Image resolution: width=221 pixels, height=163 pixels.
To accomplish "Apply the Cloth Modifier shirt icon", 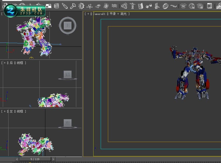I will pos(183,6).
